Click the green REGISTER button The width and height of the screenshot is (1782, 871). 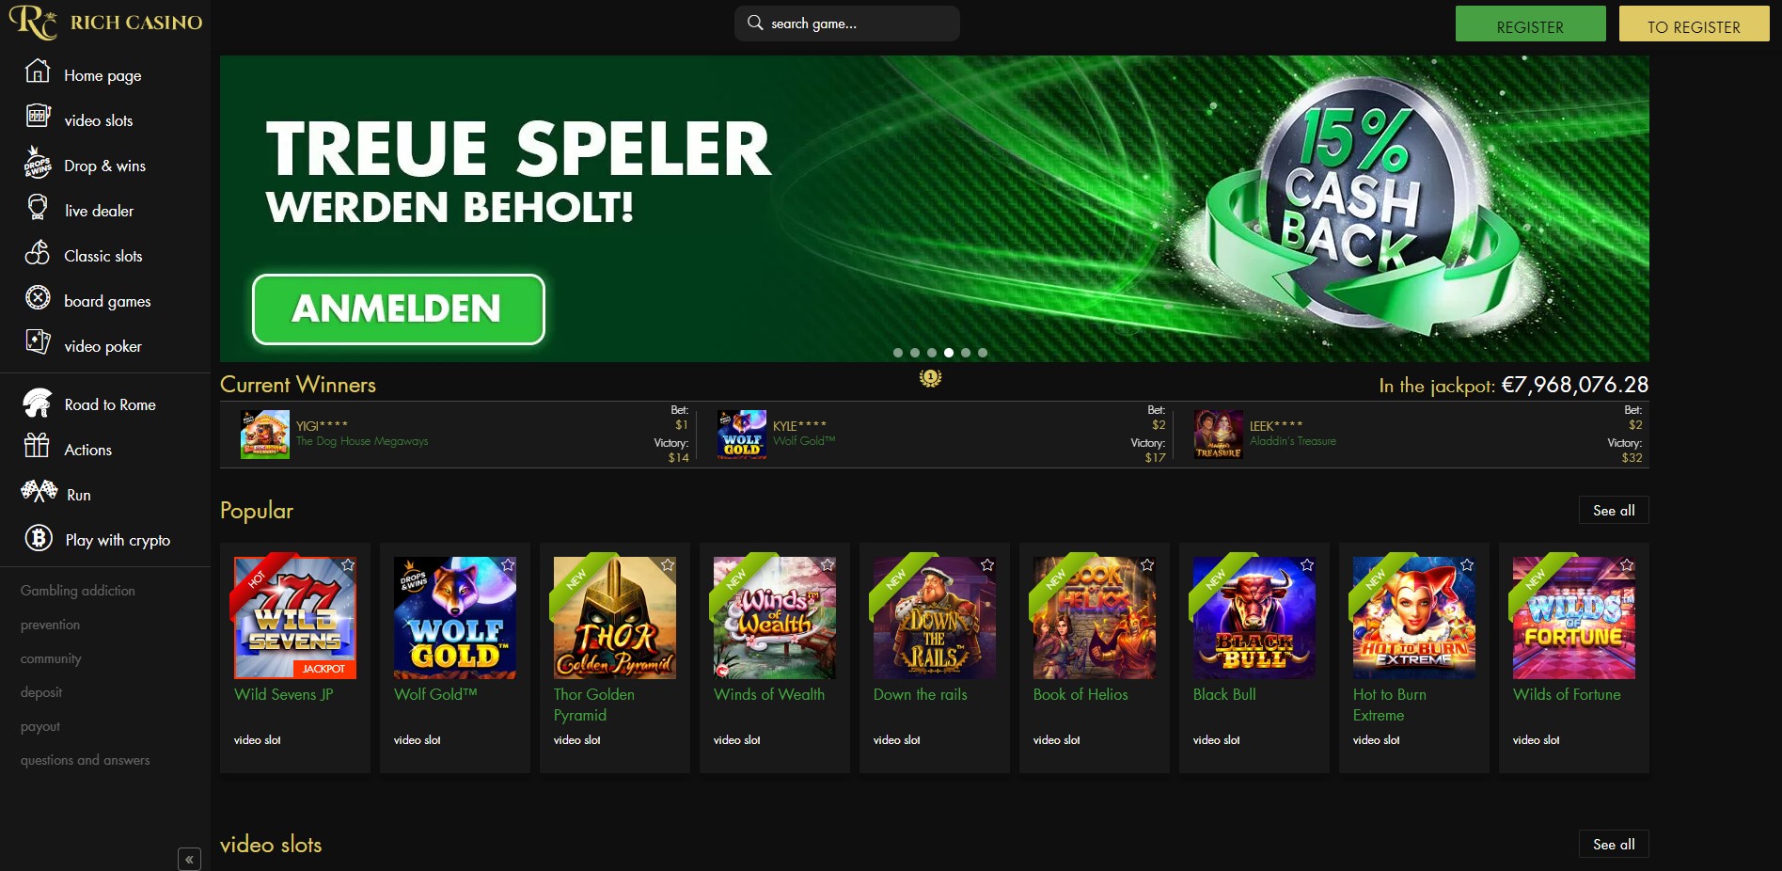(x=1530, y=24)
